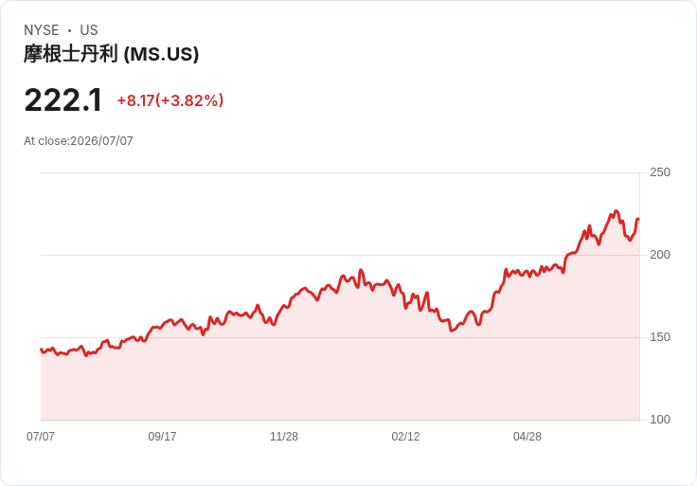Image resolution: width=697 pixels, height=486 pixels.
Task: Click the At close 2026/07/07 timestamp
Action: click(79, 141)
